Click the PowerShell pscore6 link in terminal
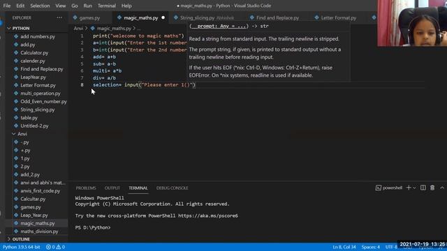This screenshot has height=251, width=447. point(208,215)
